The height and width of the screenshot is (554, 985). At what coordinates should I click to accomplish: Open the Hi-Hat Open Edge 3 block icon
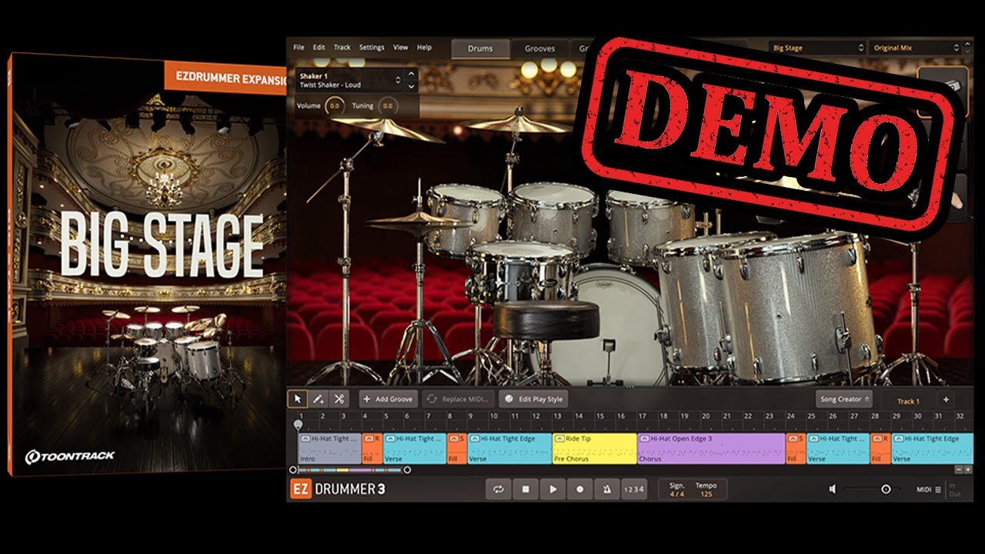pos(644,439)
